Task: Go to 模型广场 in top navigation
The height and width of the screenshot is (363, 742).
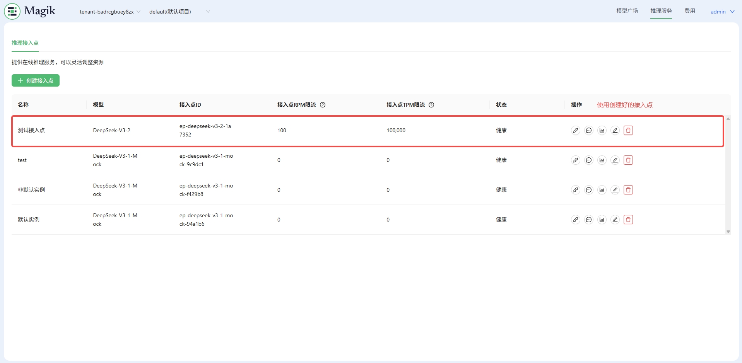Action: coord(627,11)
